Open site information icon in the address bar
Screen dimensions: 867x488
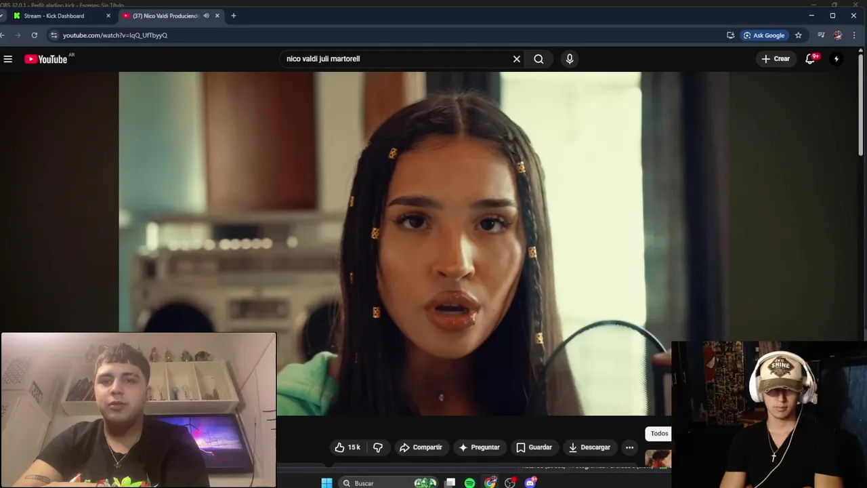tap(54, 35)
